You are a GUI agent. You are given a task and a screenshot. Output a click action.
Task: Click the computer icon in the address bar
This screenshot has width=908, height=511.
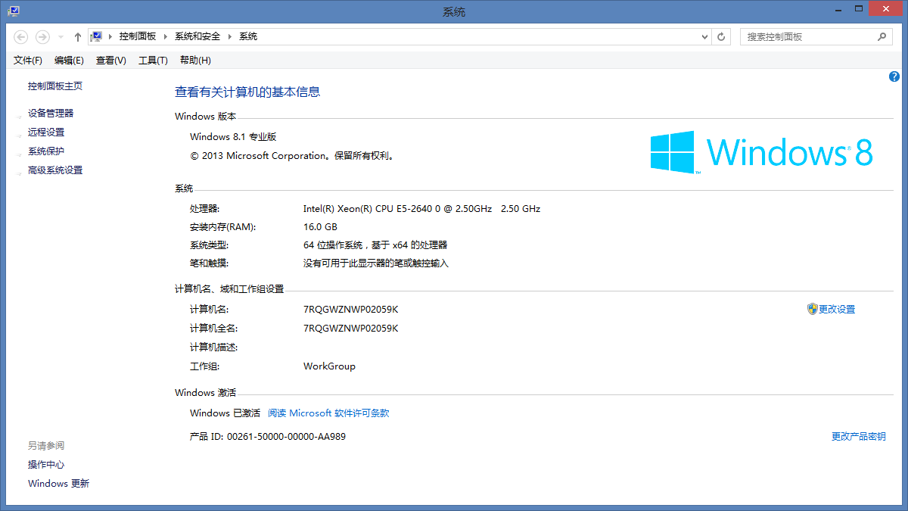click(x=97, y=36)
